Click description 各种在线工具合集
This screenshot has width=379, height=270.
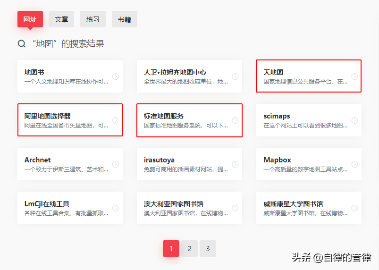[66, 213]
